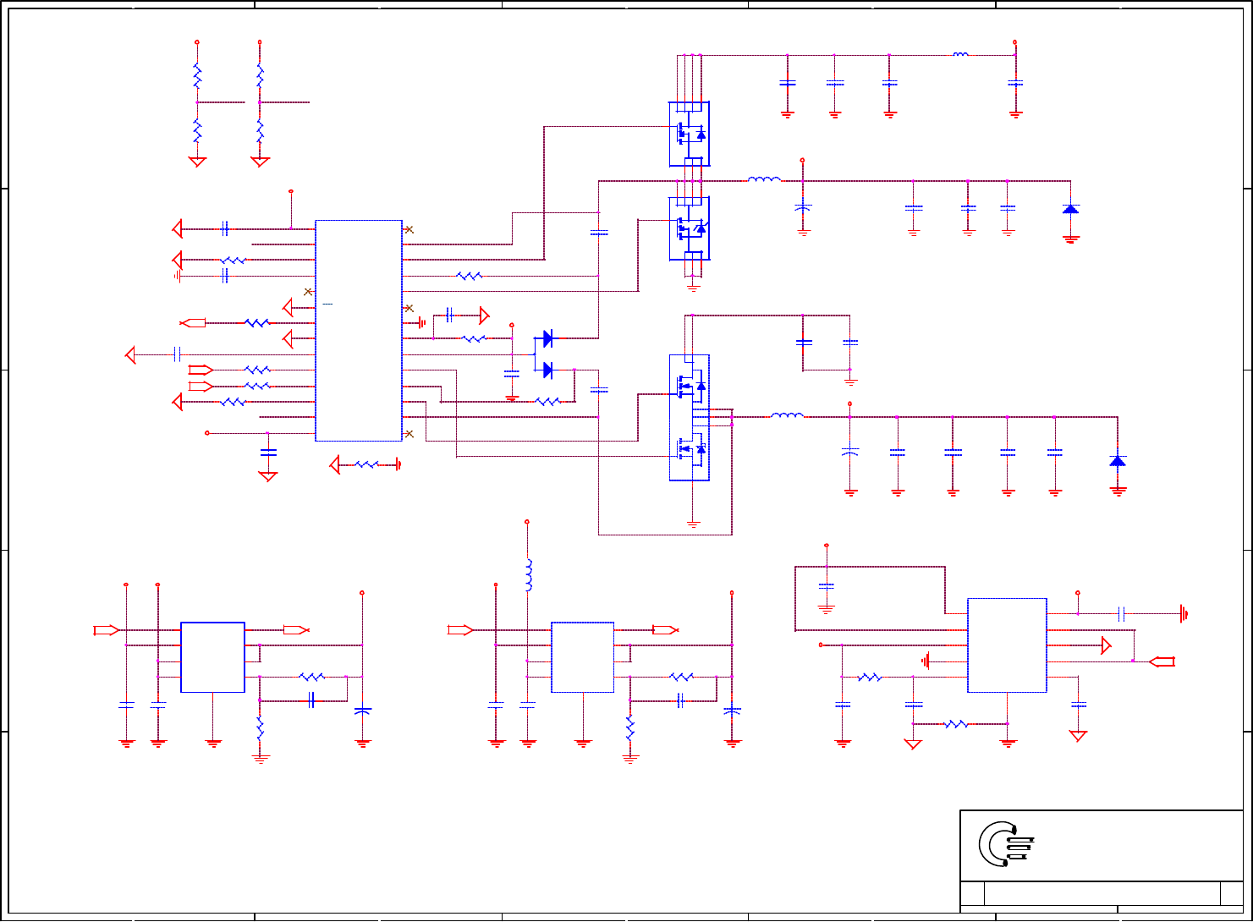Viewport: 1253px width, 922px height.
Task: Select the topmost single MOSFET symbol
Action: 690,134
